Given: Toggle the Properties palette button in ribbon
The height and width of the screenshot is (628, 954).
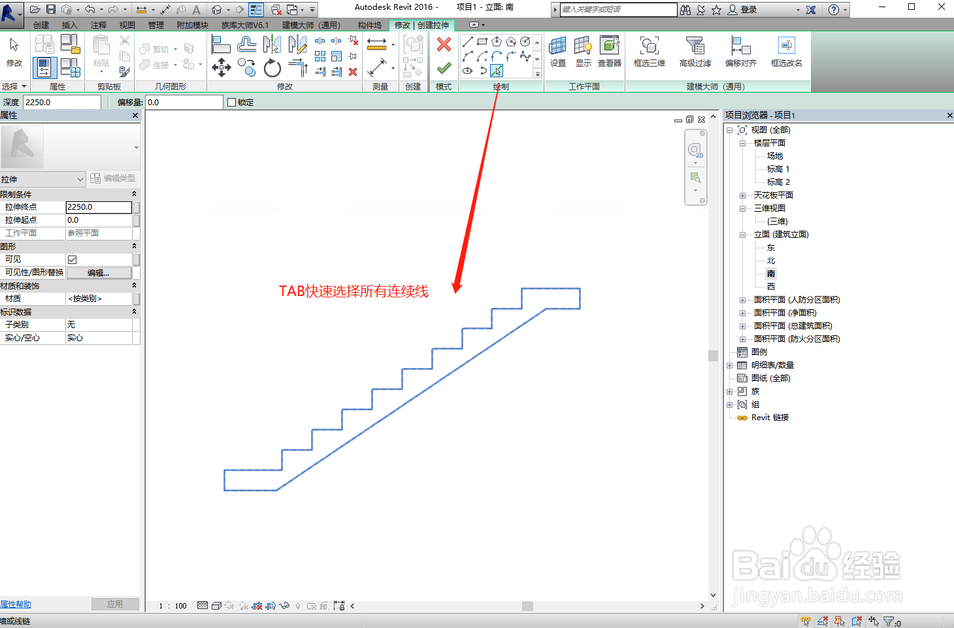Looking at the screenshot, I should 44,67.
